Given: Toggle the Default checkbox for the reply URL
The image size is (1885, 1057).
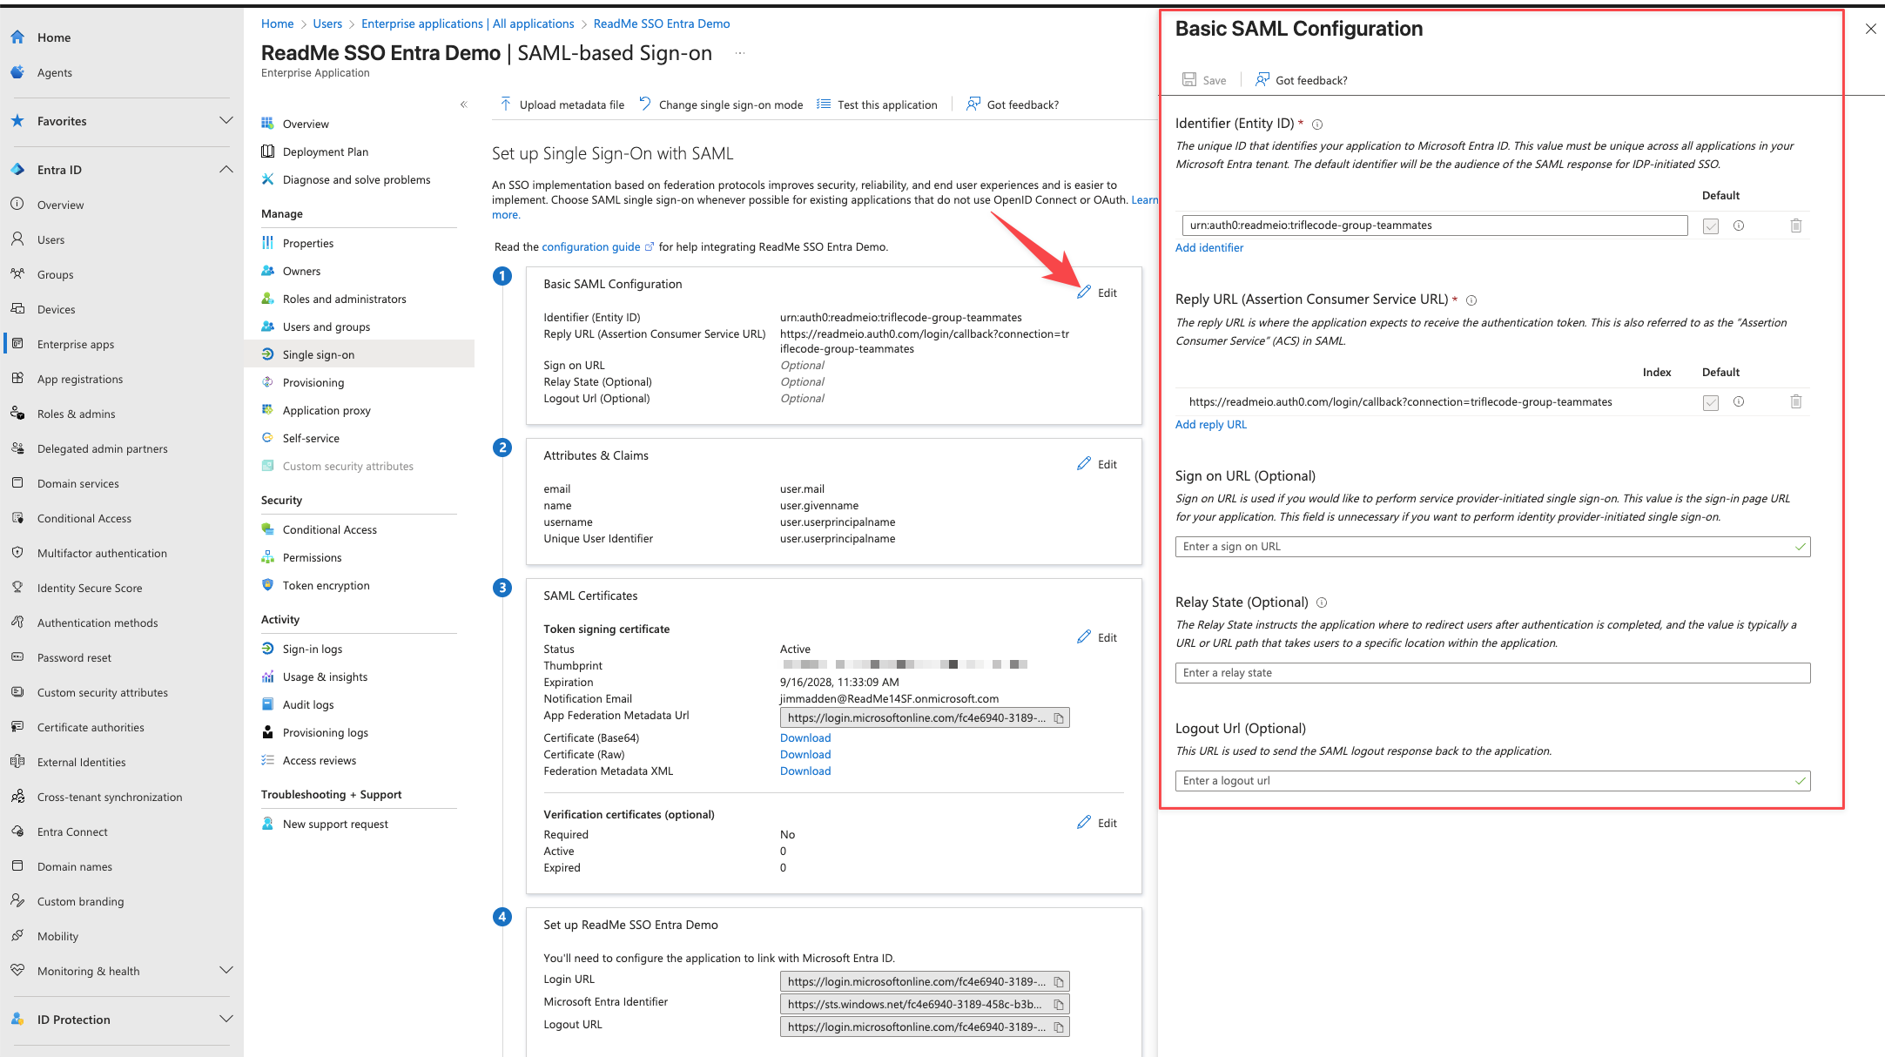Looking at the screenshot, I should [1711, 402].
